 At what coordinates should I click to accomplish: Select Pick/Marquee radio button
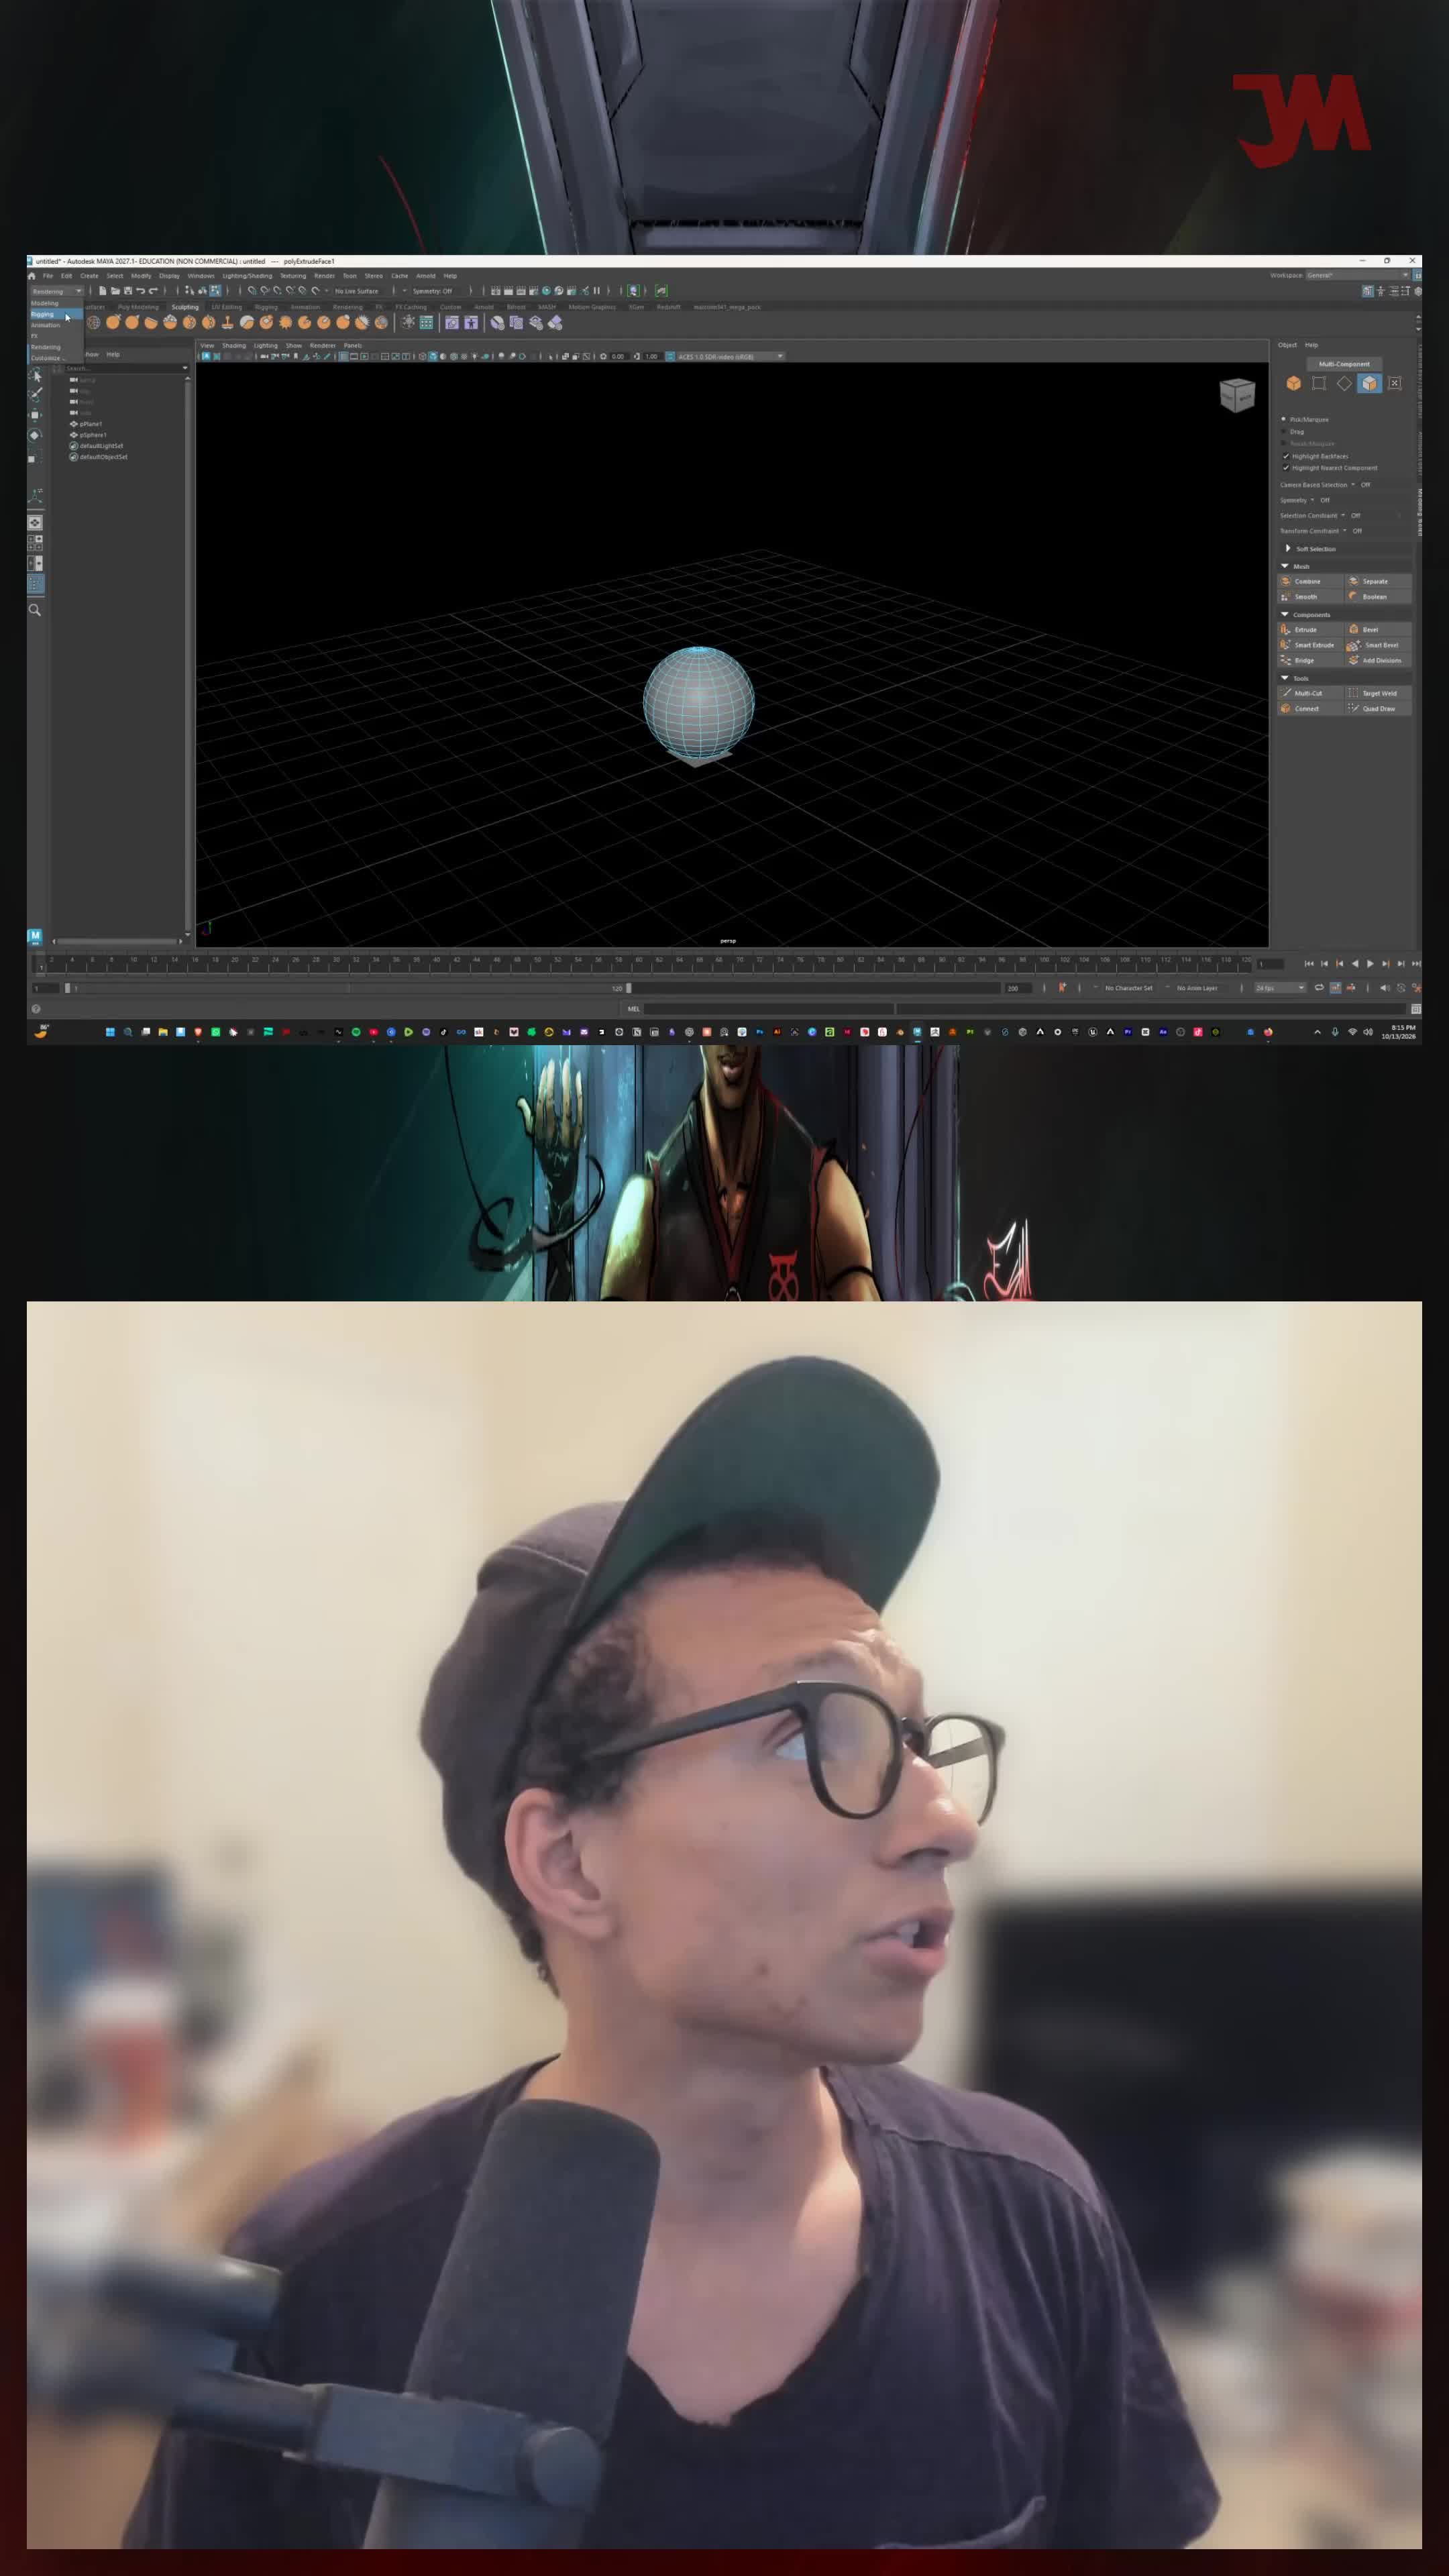(x=1284, y=419)
